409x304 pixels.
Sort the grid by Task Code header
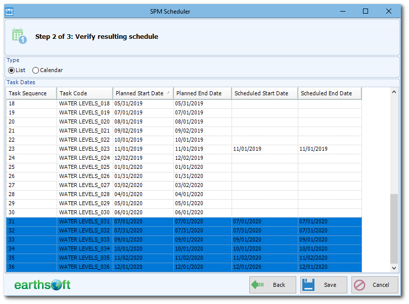(83, 93)
